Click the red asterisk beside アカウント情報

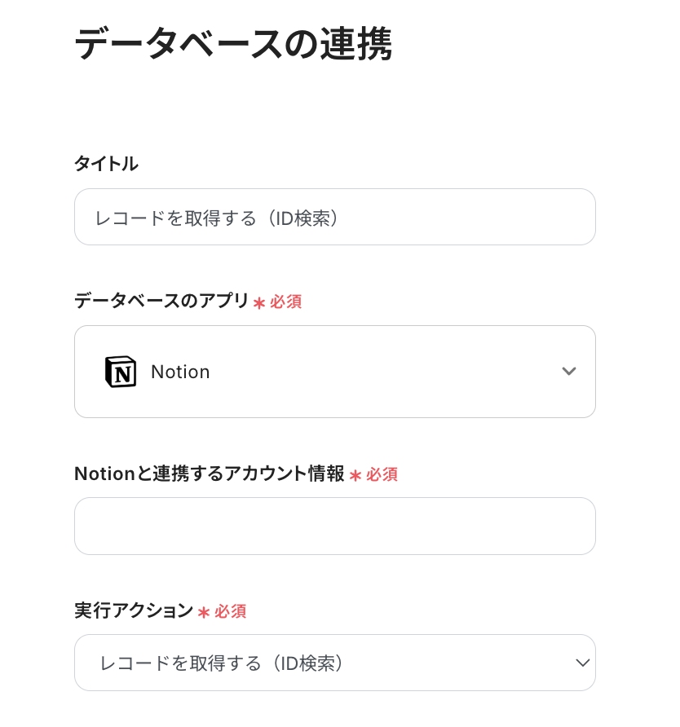(355, 475)
